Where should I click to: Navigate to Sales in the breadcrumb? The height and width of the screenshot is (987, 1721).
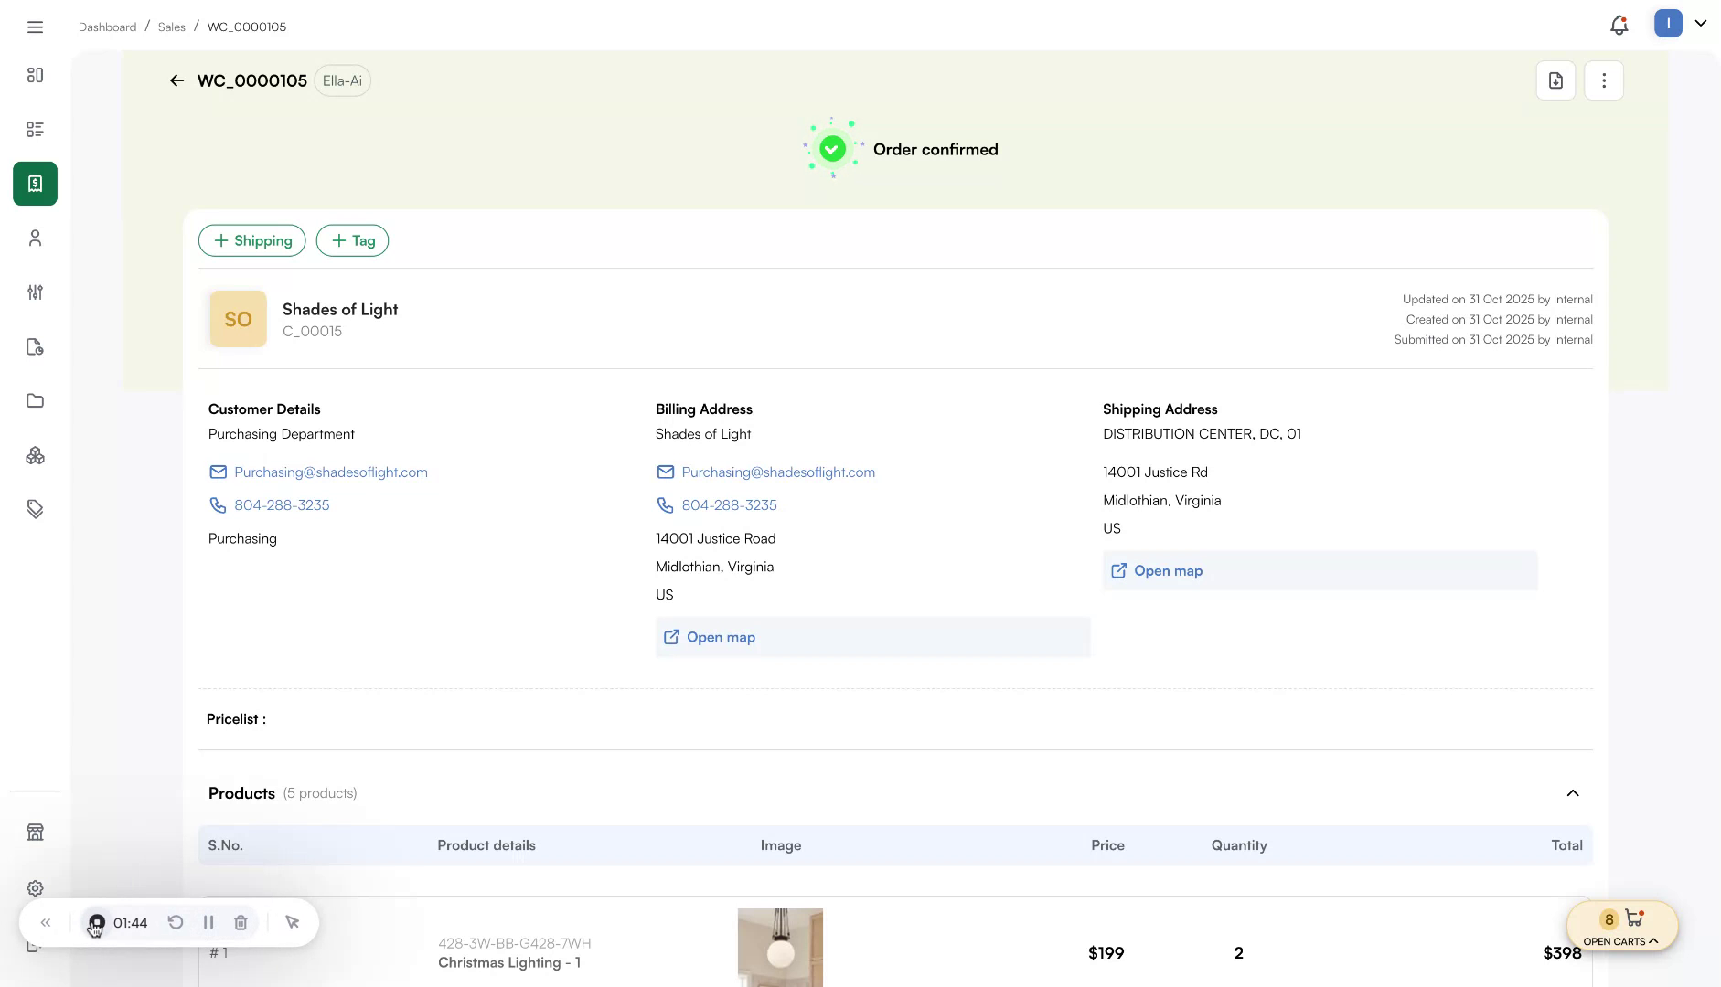(171, 27)
